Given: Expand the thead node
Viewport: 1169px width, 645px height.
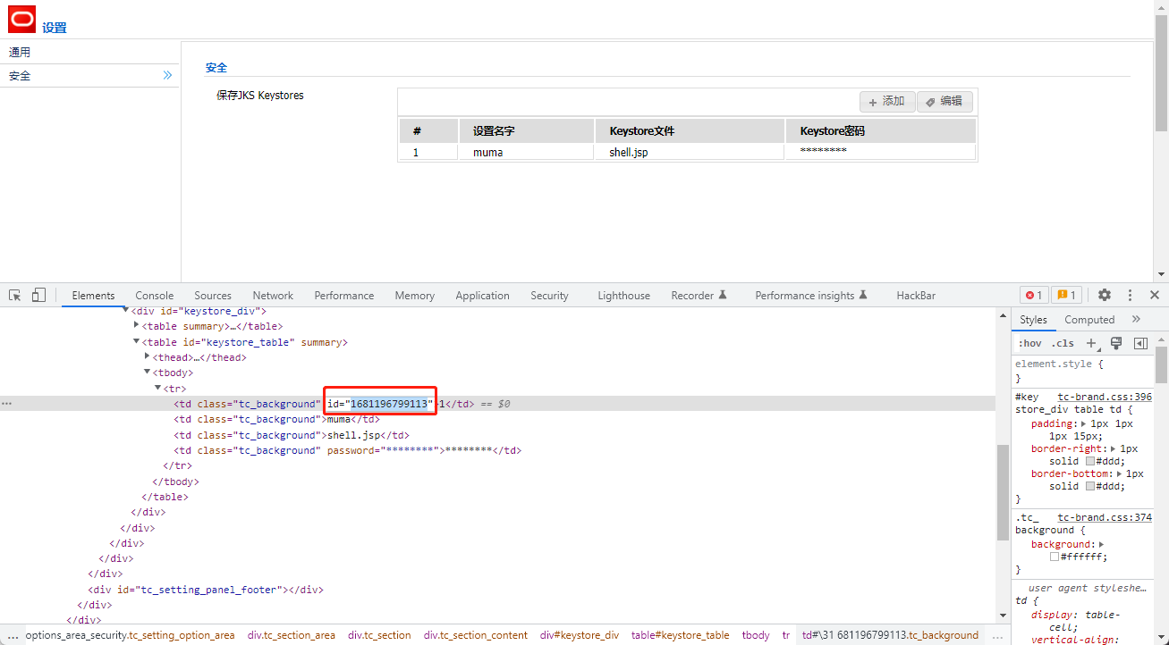Looking at the screenshot, I should 148,357.
